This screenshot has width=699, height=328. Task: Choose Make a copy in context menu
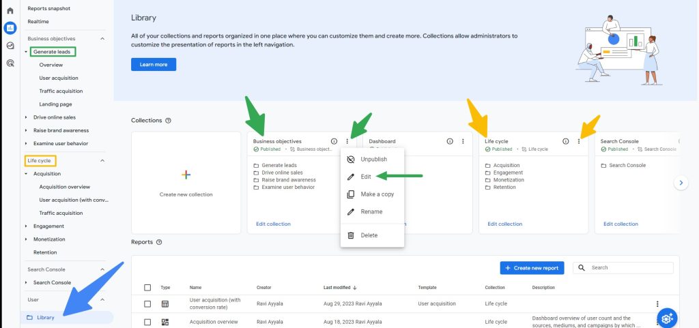[x=372, y=194]
